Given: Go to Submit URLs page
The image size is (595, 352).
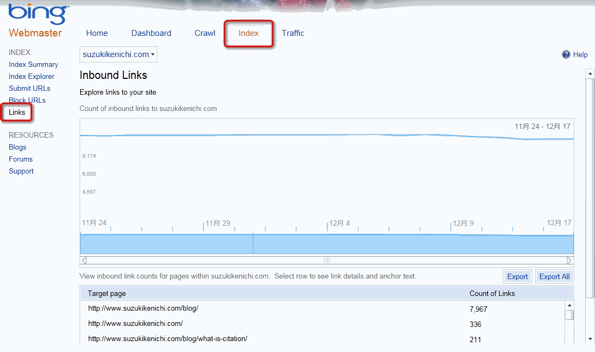Looking at the screenshot, I should [29, 88].
